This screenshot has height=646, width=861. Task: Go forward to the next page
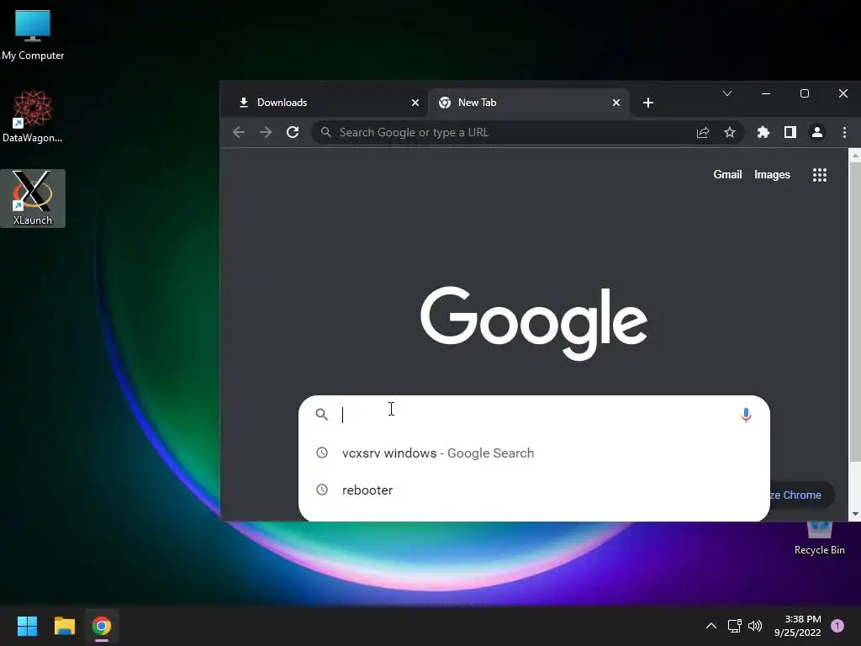click(266, 132)
